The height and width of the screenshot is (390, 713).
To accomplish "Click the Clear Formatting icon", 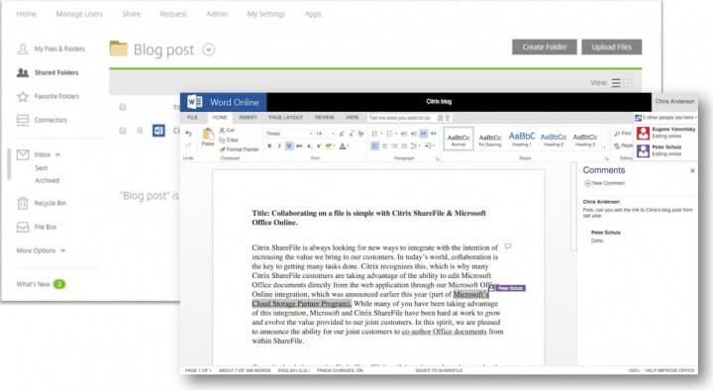I will pyautogui.click(x=361, y=134).
